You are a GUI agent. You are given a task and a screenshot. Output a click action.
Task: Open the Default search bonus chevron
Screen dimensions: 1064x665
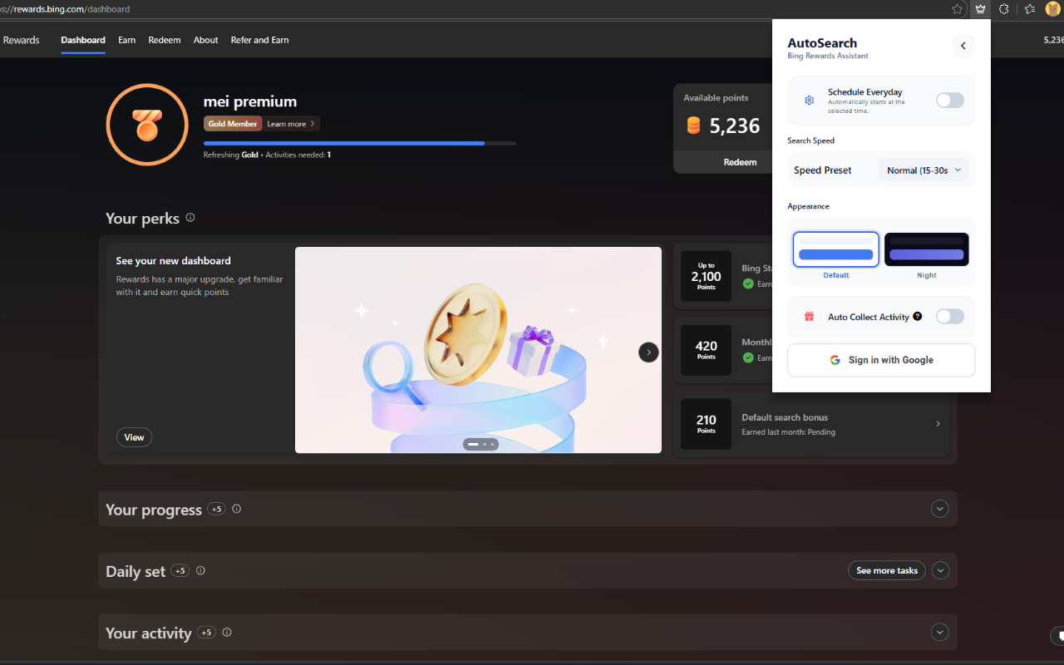tap(938, 424)
